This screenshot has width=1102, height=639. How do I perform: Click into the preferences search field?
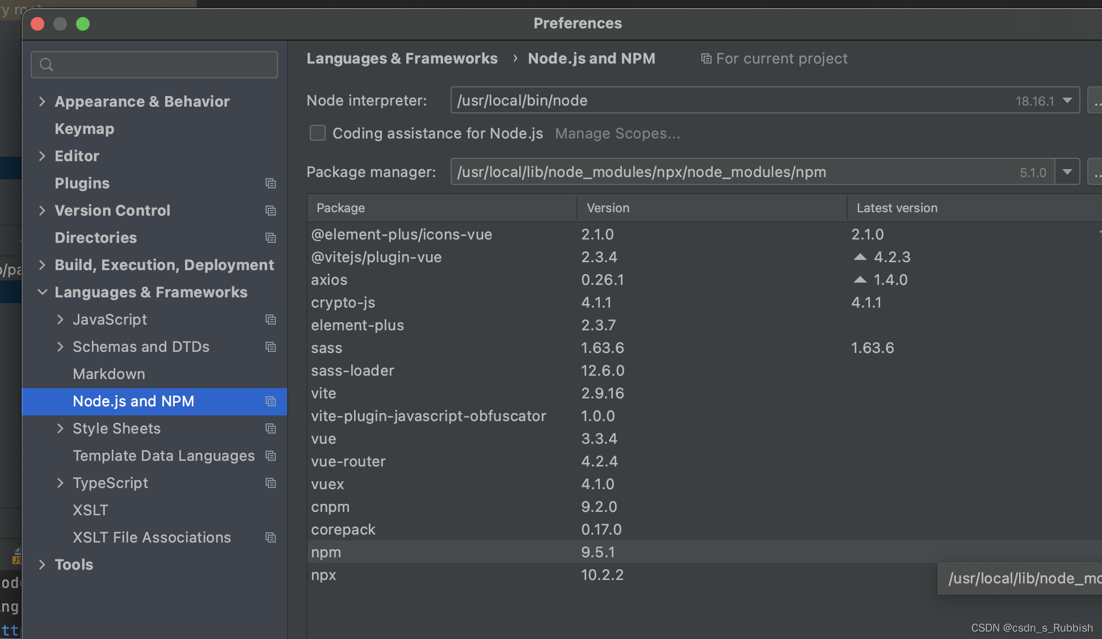[165, 65]
